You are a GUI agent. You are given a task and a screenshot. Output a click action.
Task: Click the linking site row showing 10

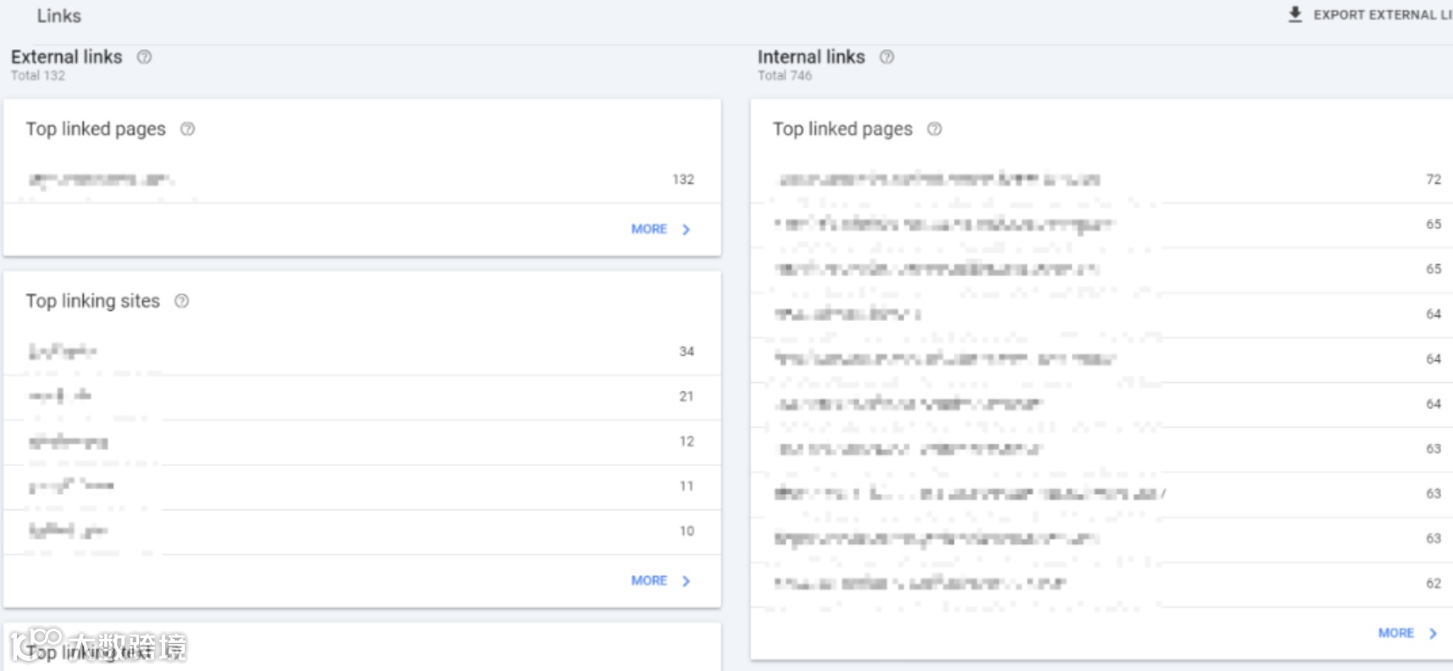tap(68, 531)
